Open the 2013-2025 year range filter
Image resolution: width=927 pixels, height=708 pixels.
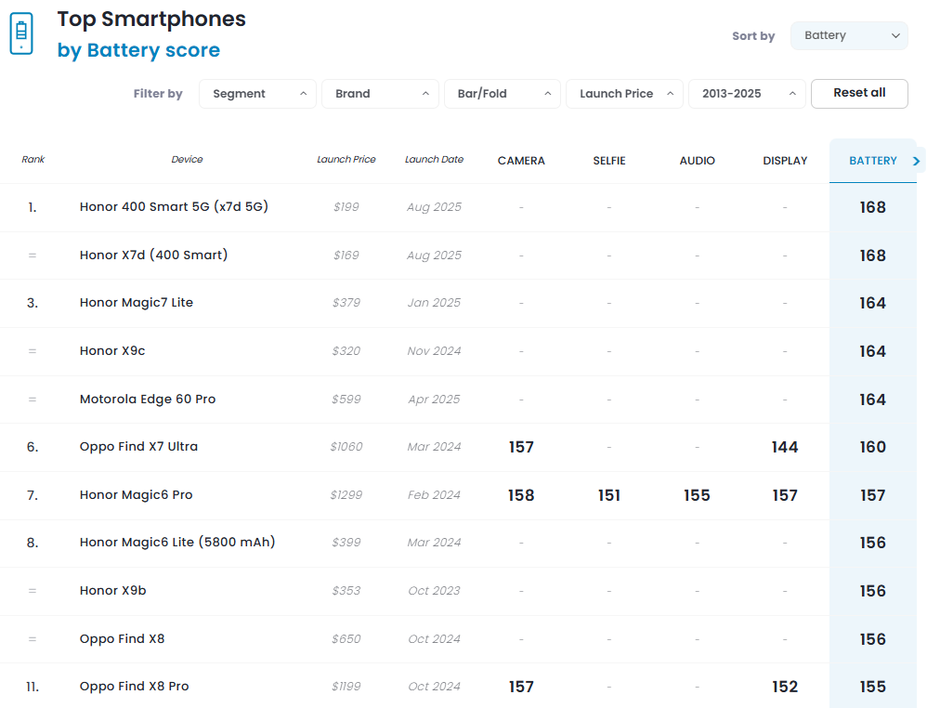[x=746, y=94]
